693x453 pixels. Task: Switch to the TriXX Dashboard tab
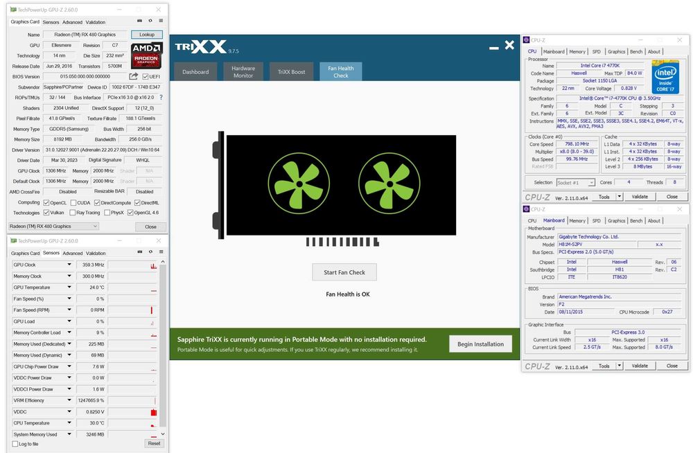[x=195, y=71]
